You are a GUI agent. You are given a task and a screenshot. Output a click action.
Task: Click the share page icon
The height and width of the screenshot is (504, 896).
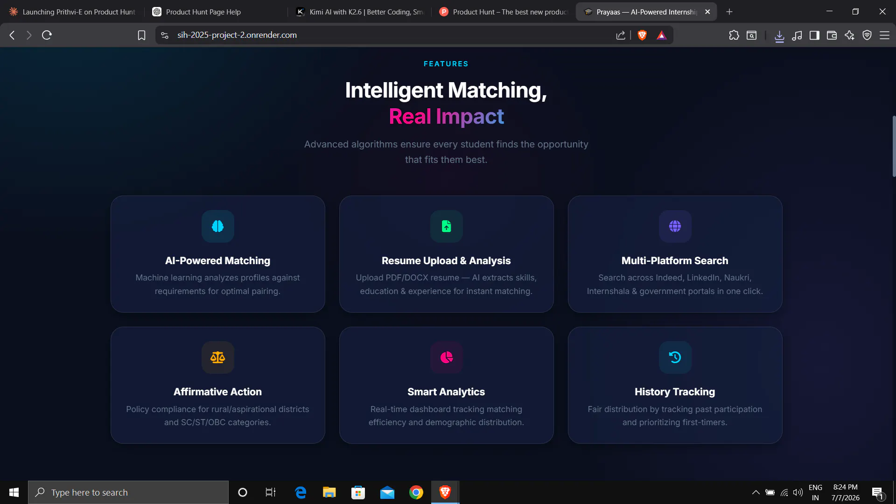coord(621,35)
